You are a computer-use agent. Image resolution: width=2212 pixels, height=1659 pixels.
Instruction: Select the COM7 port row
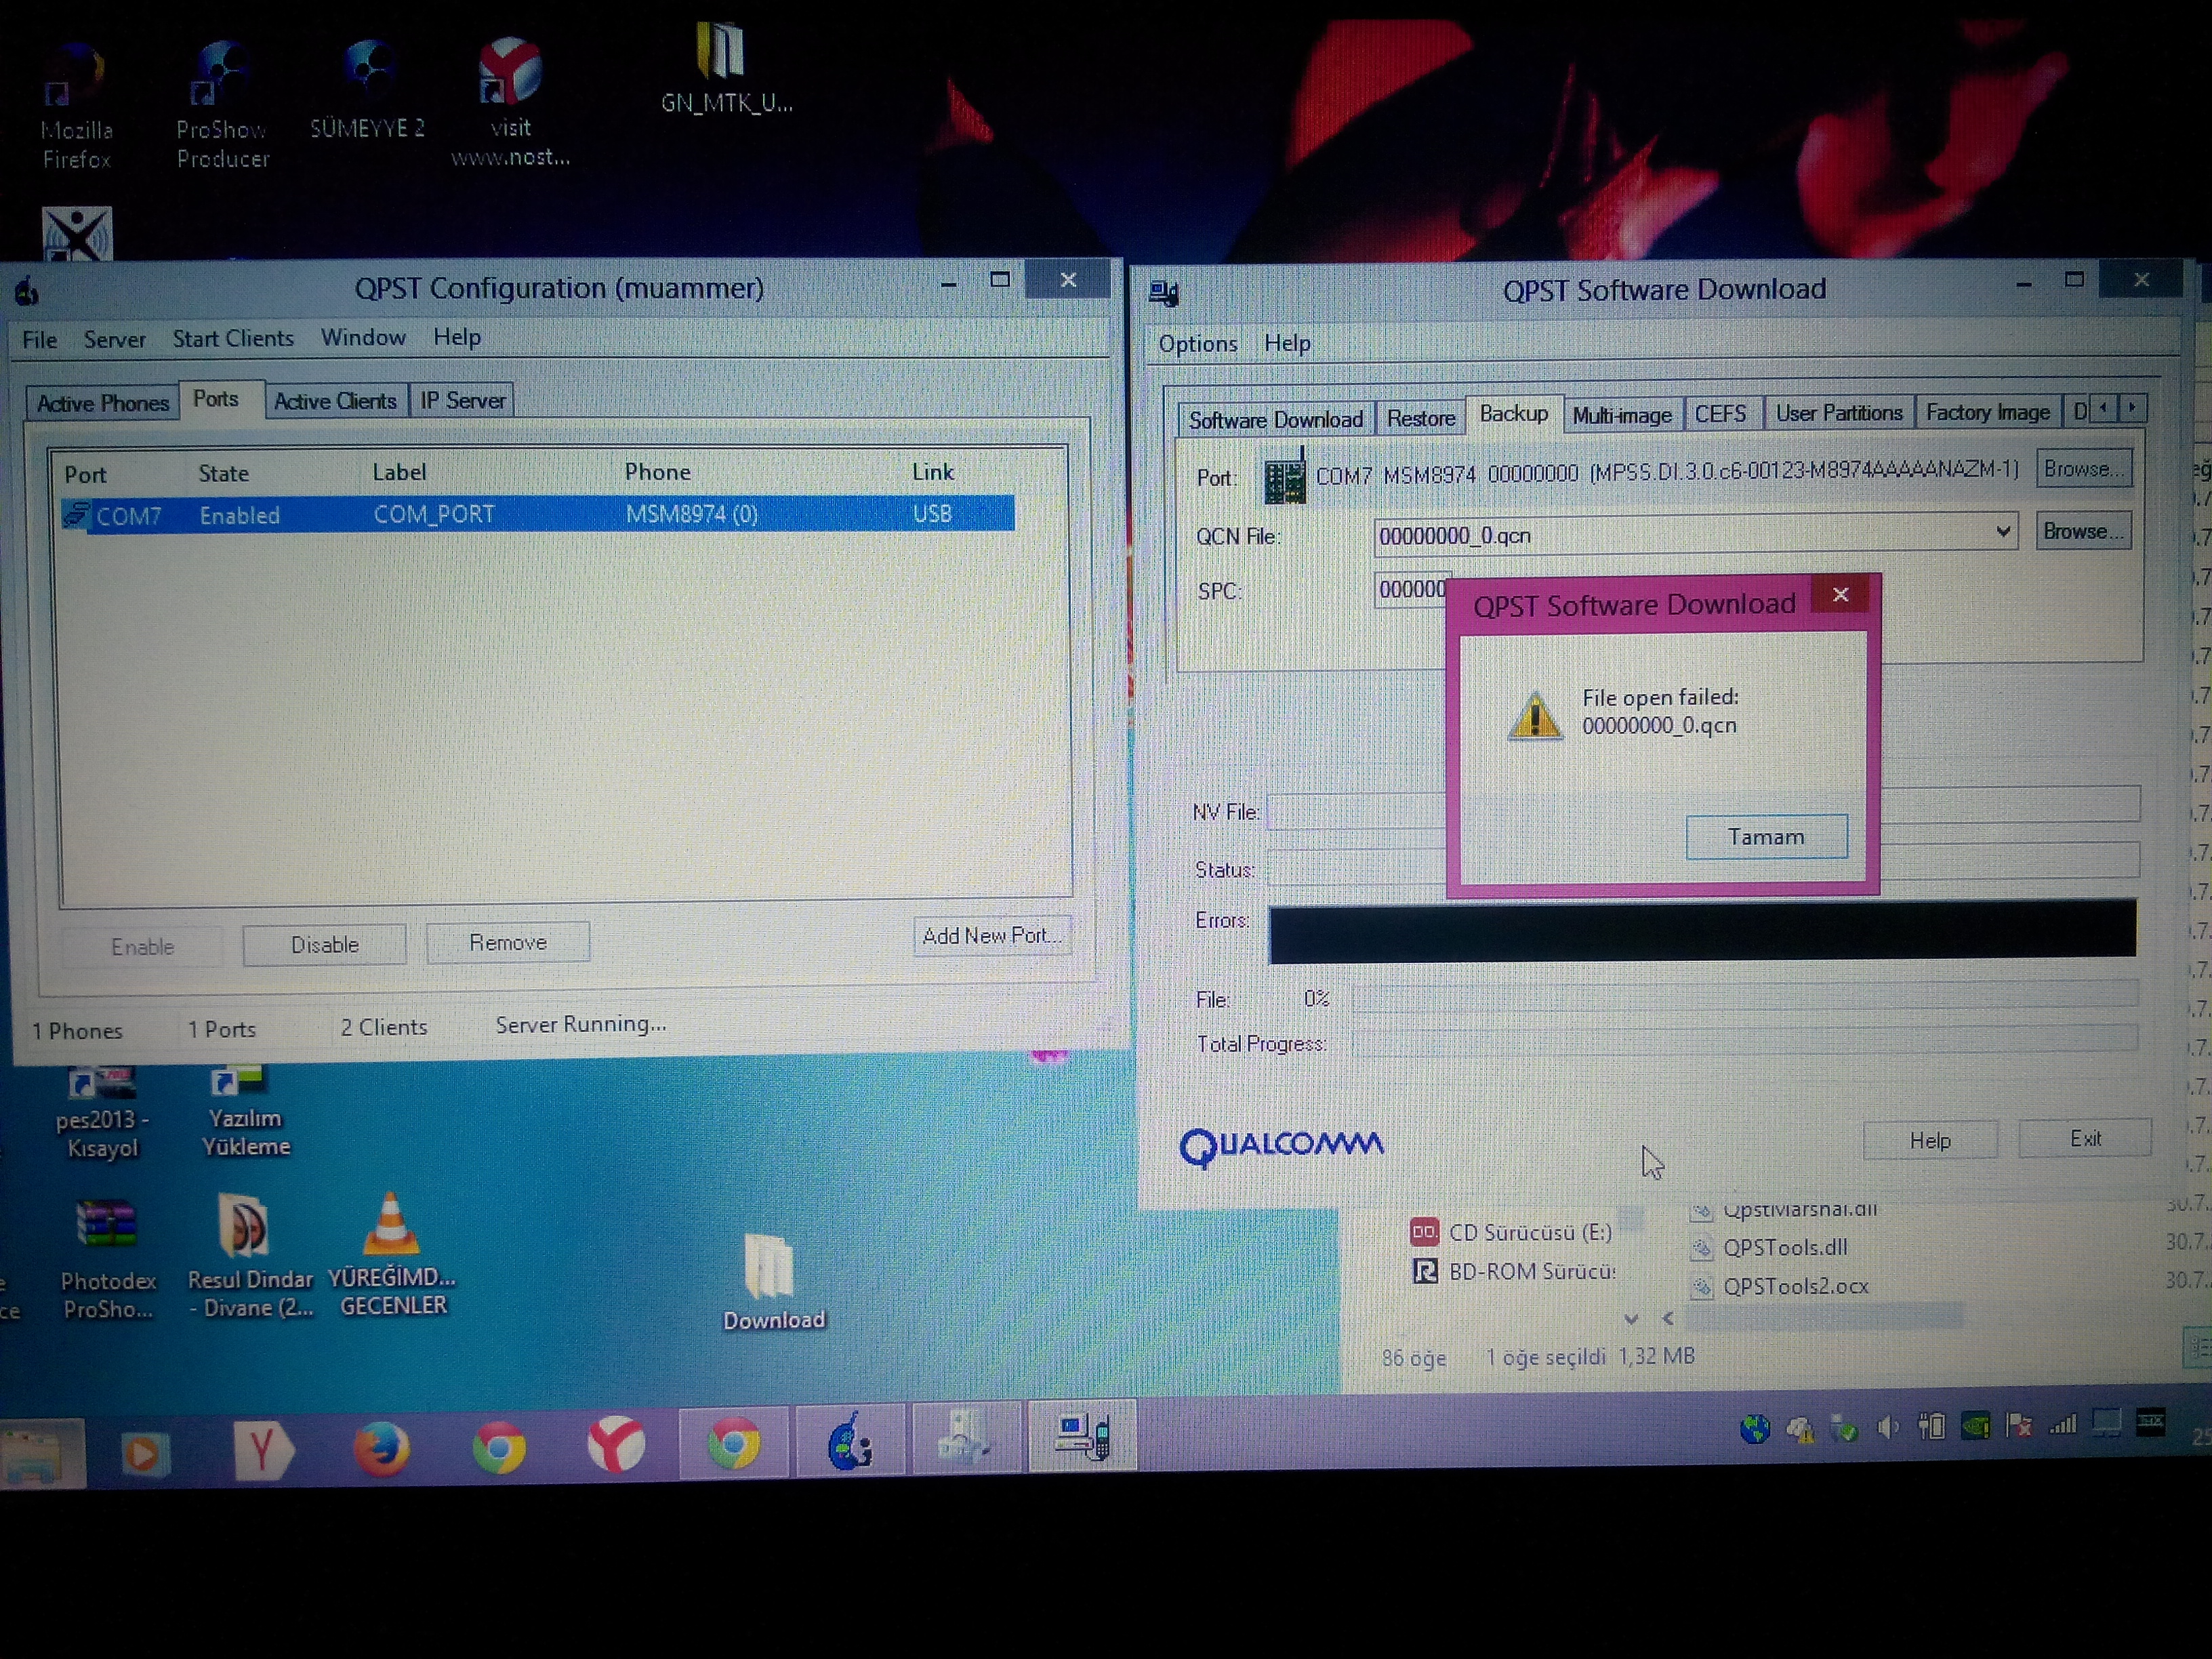(x=538, y=514)
